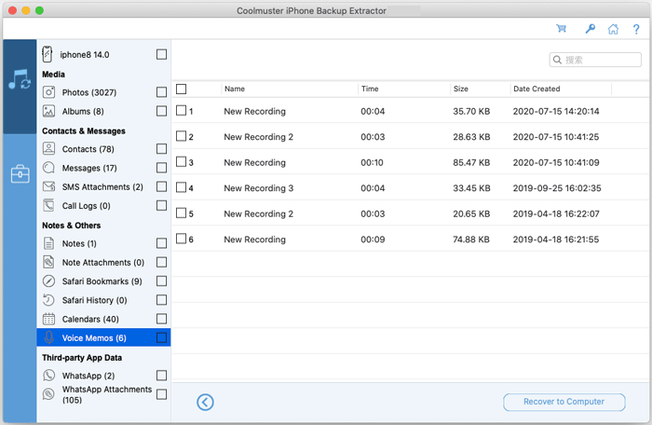
Task: Open the toolbox briefcase sidebar icon
Action: [20, 174]
